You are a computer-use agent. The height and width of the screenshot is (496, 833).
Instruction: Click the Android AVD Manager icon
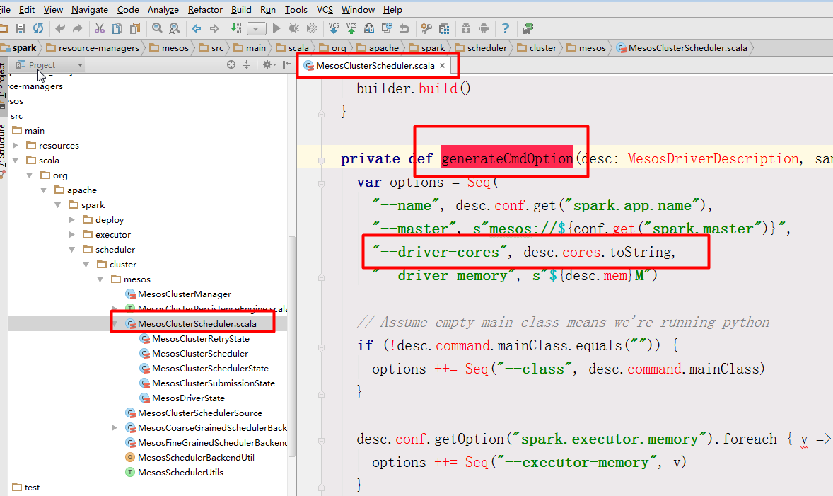coord(484,28)
